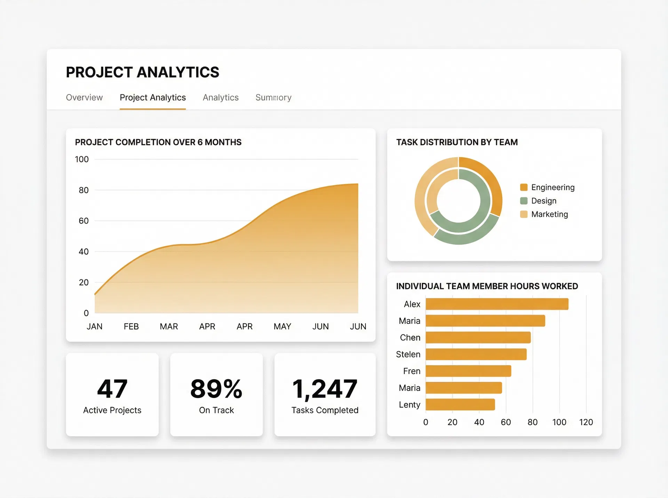Image resolution: width=668 pixels, height=498 pixels.
Task: Click the active Project Analytics tab
Action: pos(152,98)
